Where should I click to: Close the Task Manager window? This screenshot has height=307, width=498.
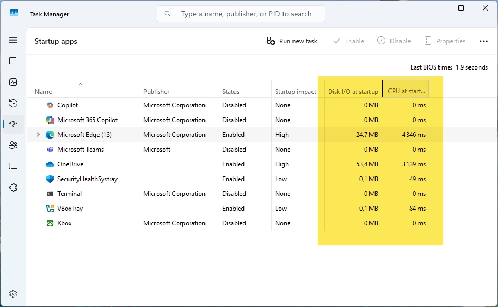(485, 8)
